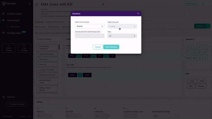The width and height of the screenshot is (212, 119).
Task: Select the Aroon Down indicator
Action: pos(47,59)
